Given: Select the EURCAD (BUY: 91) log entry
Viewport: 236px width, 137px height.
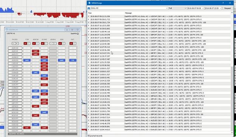Looking at the screenshot, I should pos(159,84).
